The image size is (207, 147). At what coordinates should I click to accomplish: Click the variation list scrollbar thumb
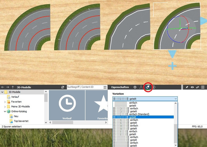pyautogui.click(x=176, y=134)
